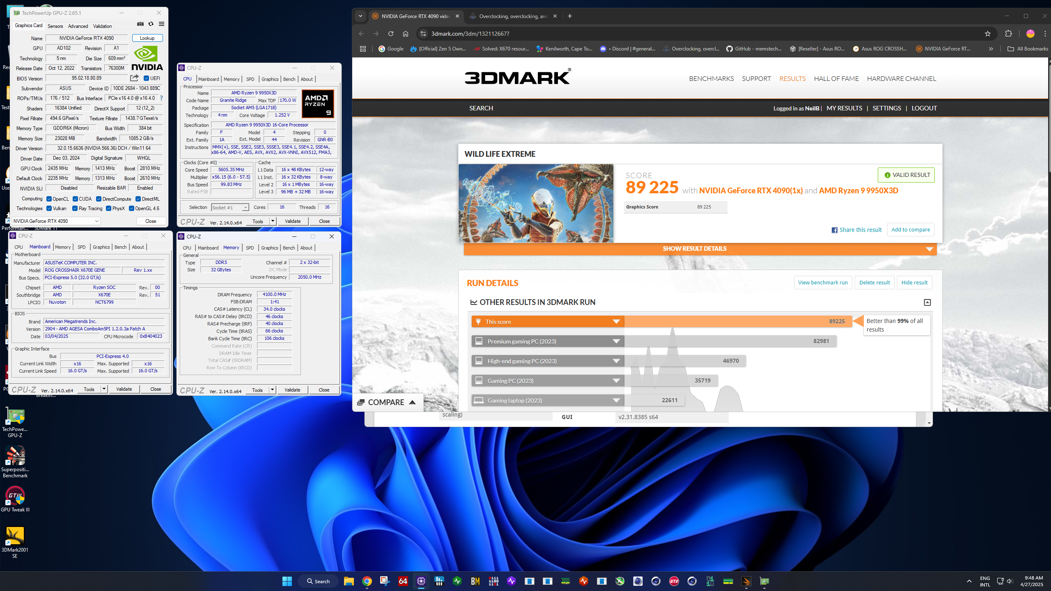
Task: Open the Chrome profile avatar
Action: [x=1030, y=34]
